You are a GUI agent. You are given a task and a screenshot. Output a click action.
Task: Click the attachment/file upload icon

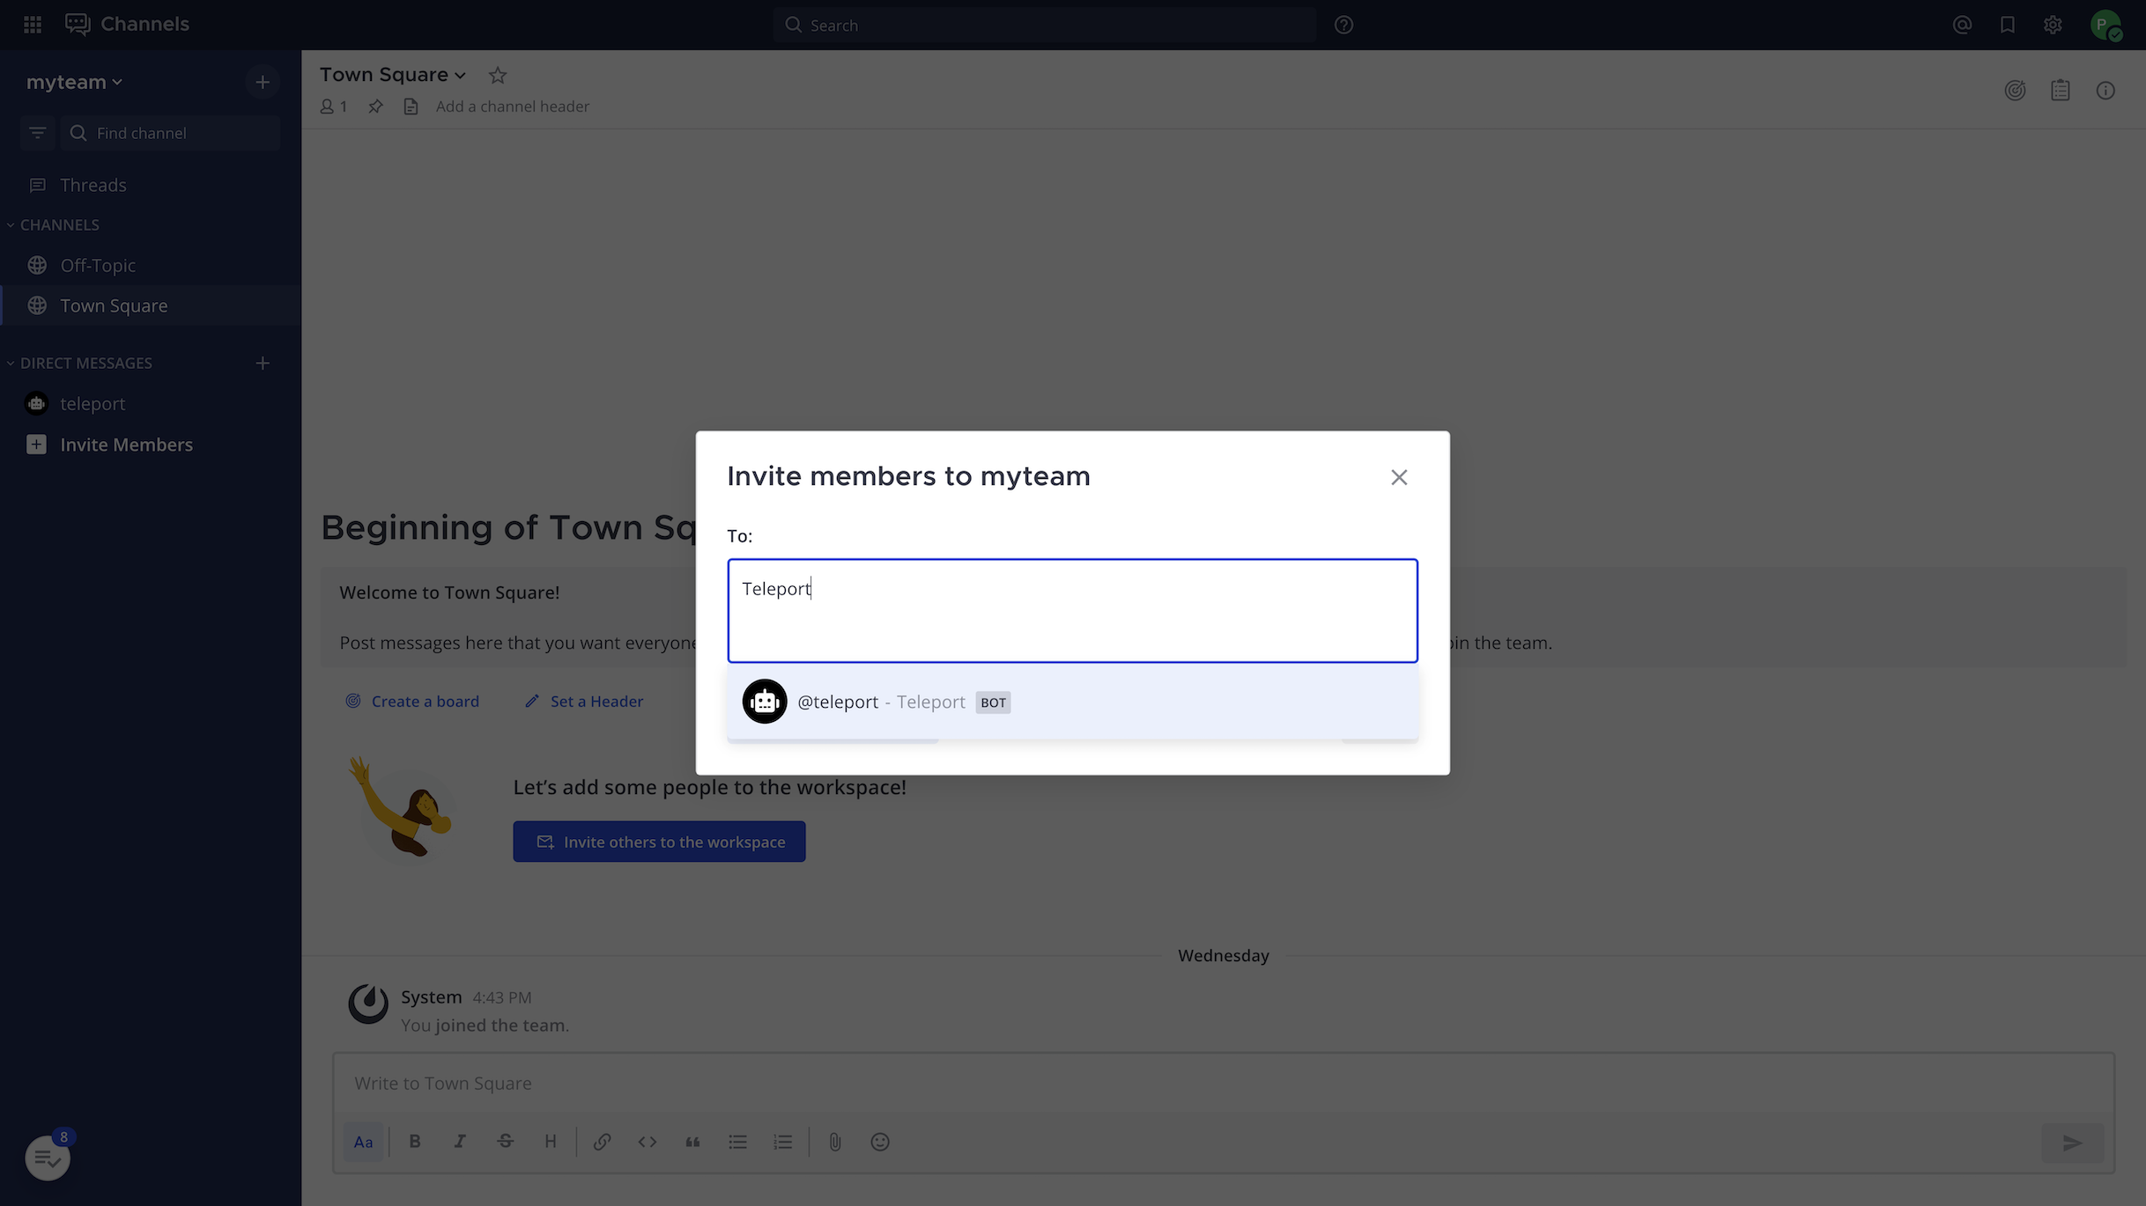(x=834, y=1141)
